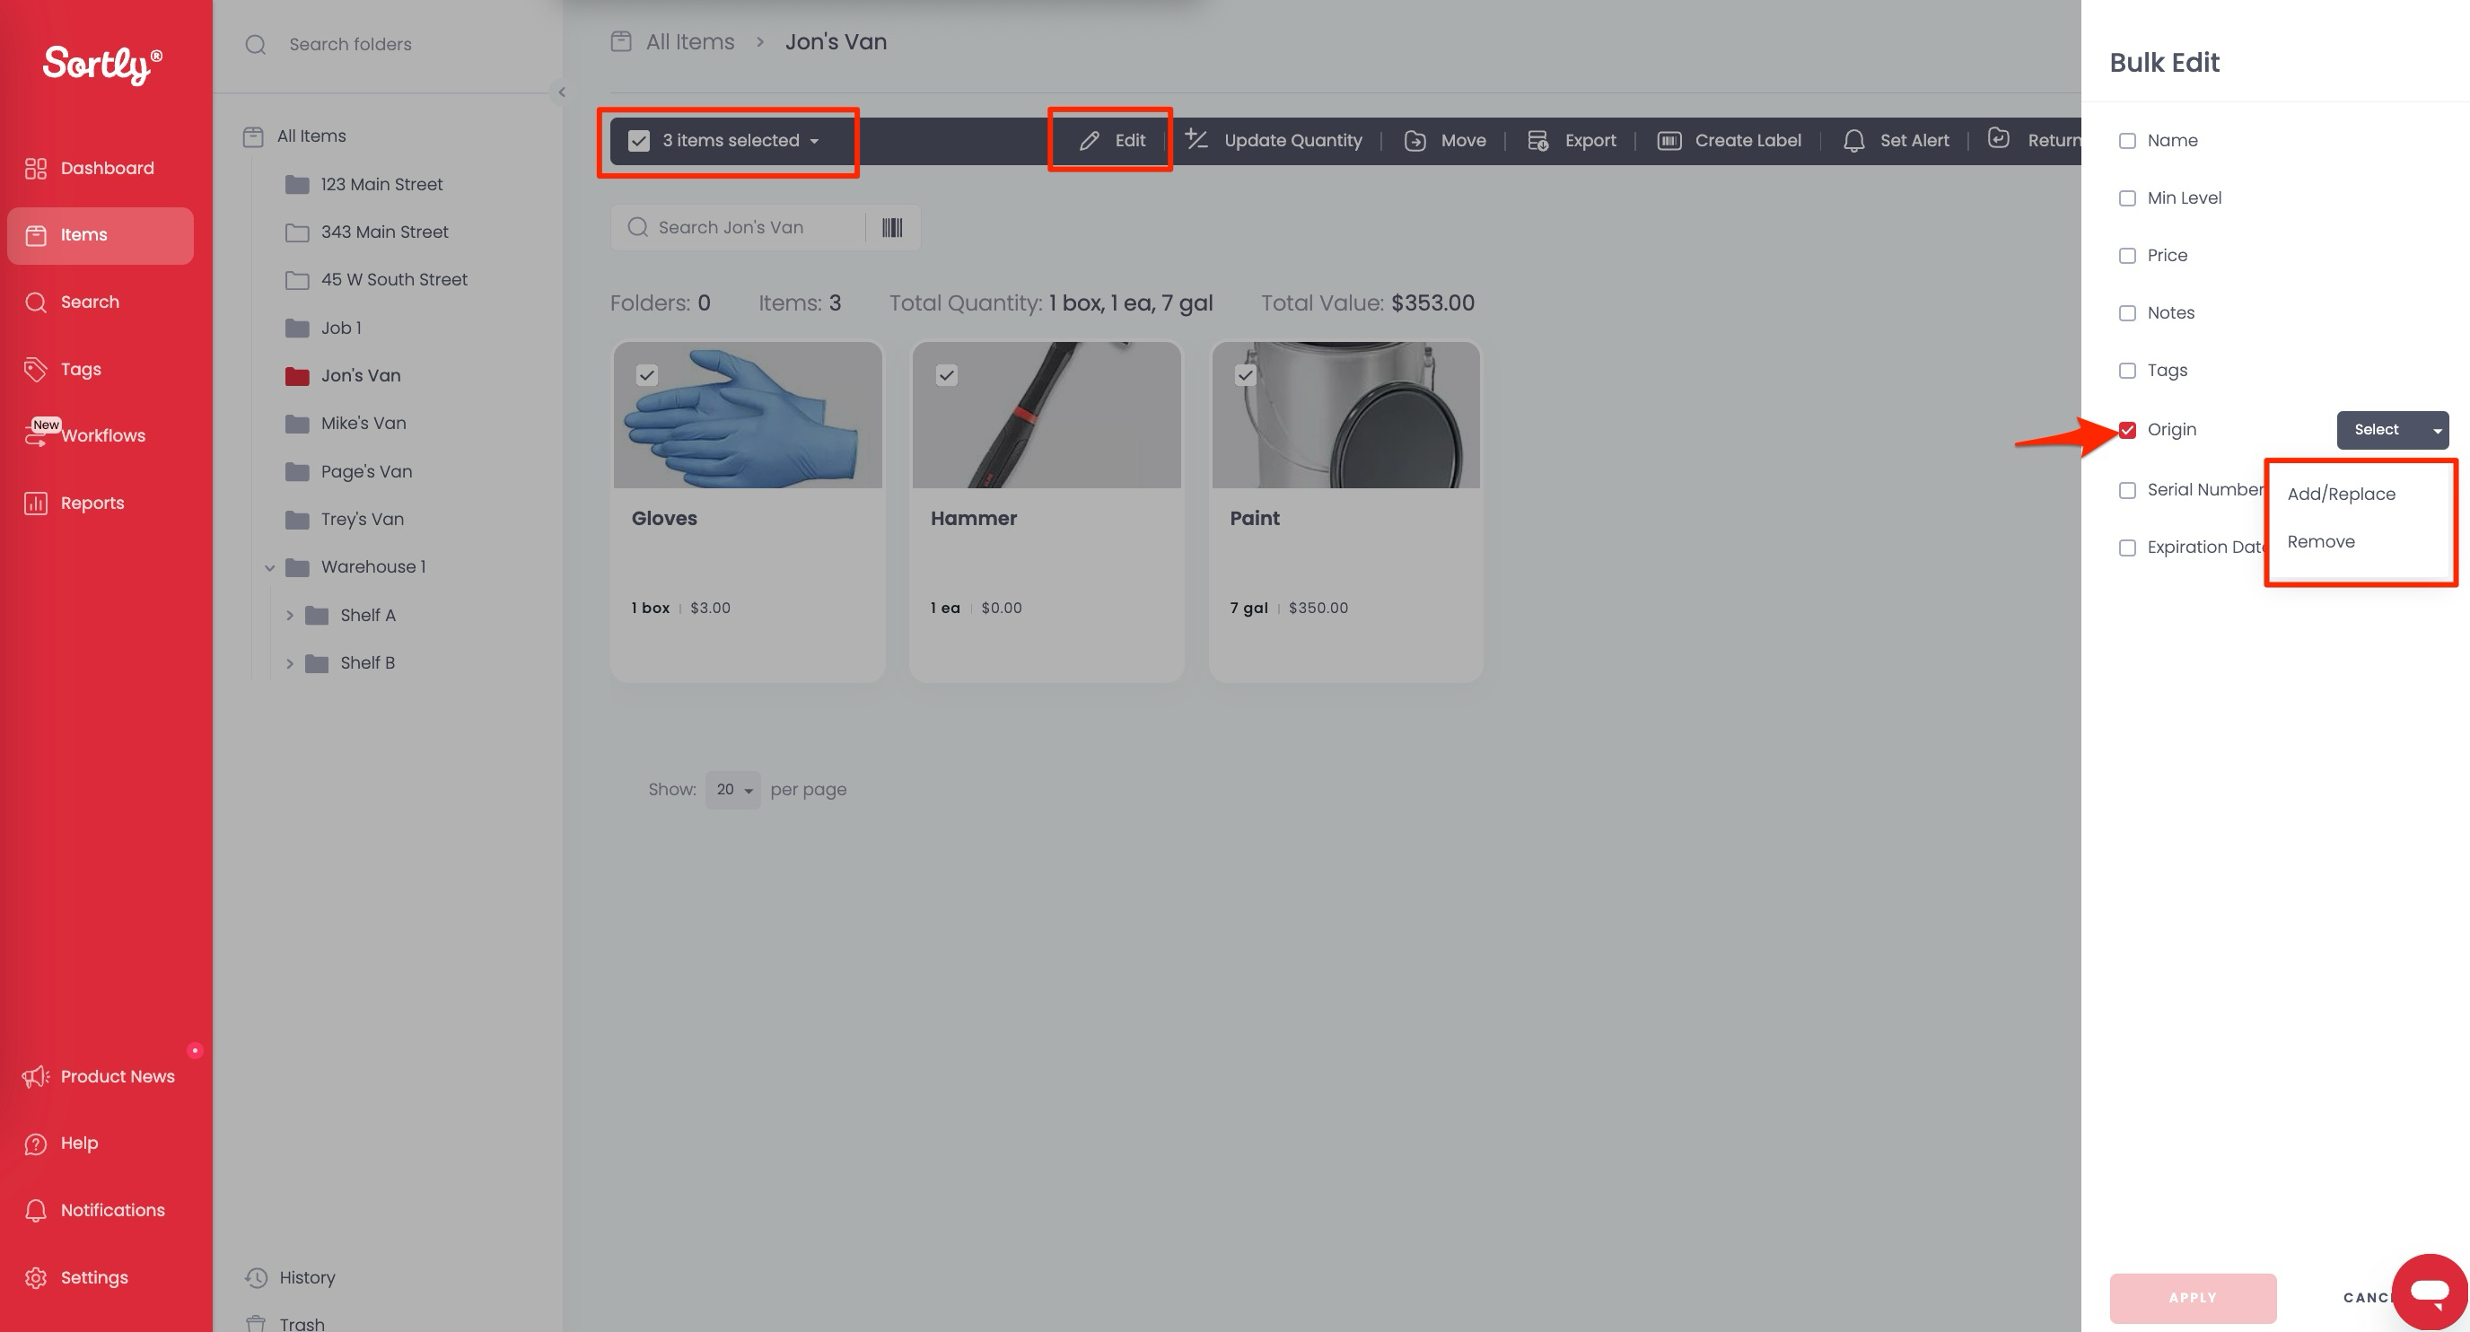Screen dimensions: 2470x1332
Task: Choose Remove from the dropdown menu
Action: click(x=2320, y=543)
